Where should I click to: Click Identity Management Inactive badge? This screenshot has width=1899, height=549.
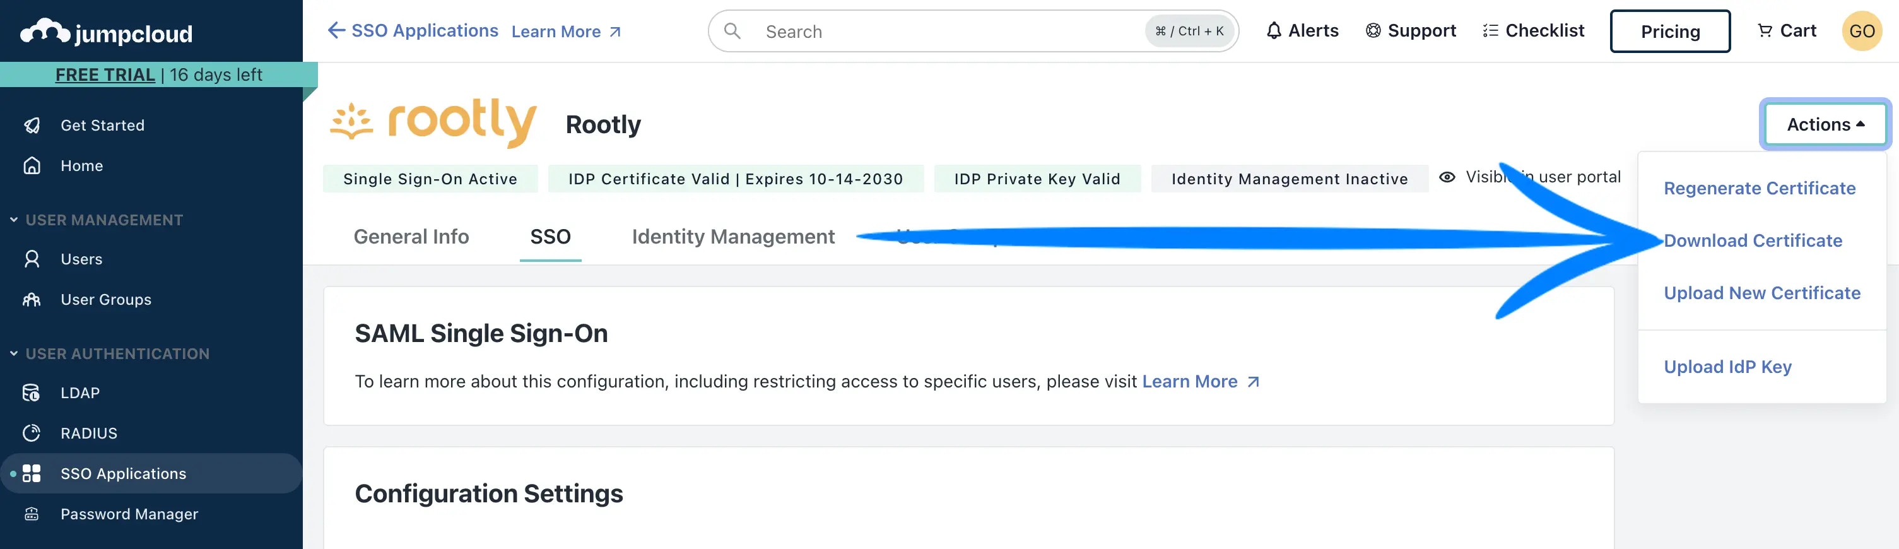(1290, 179)
